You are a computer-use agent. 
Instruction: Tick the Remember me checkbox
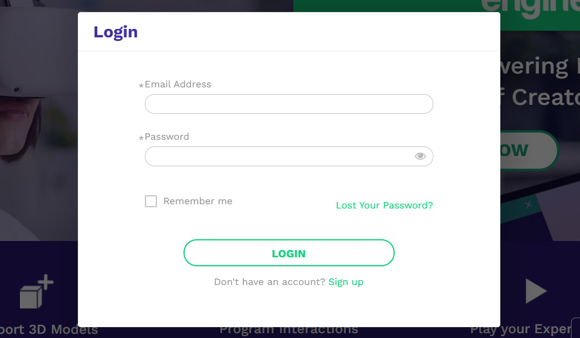coord(151,201)
